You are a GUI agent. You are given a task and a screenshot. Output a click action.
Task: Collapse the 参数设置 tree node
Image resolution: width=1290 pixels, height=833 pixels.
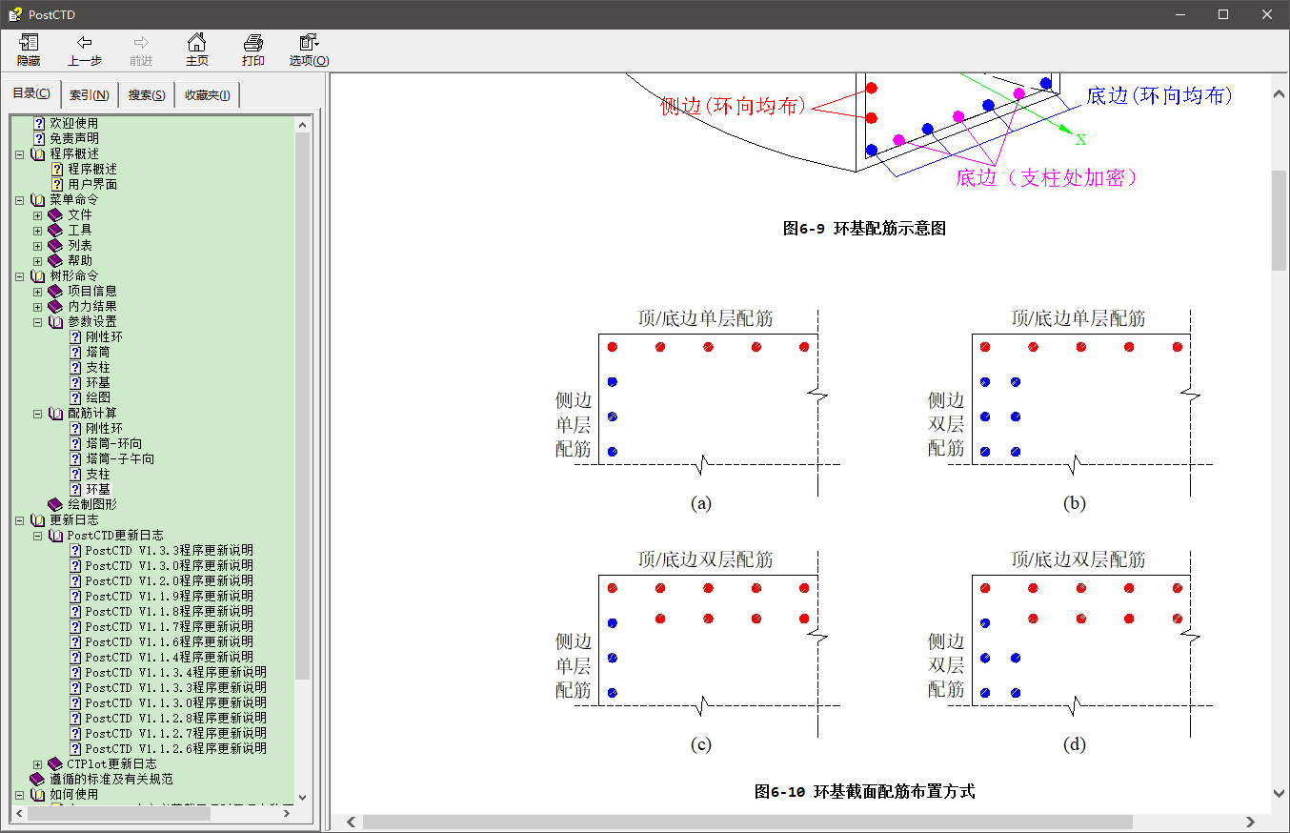click(x=38, y=321)
